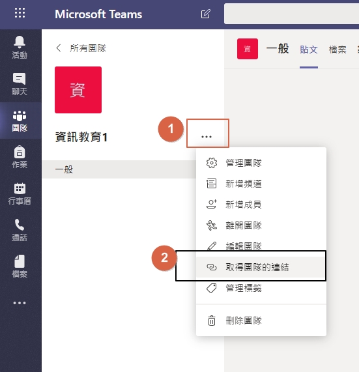Image resolution: width=359 pixels, height=372 pixels.
Task: Select the 一般 channel in team list
Action: 119,169
